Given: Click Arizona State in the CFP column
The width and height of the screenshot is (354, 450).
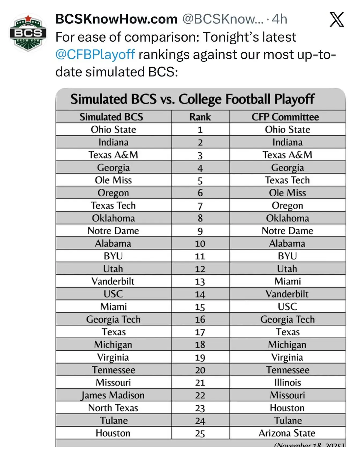Looking at the screenshot, I should pos(287,433).
